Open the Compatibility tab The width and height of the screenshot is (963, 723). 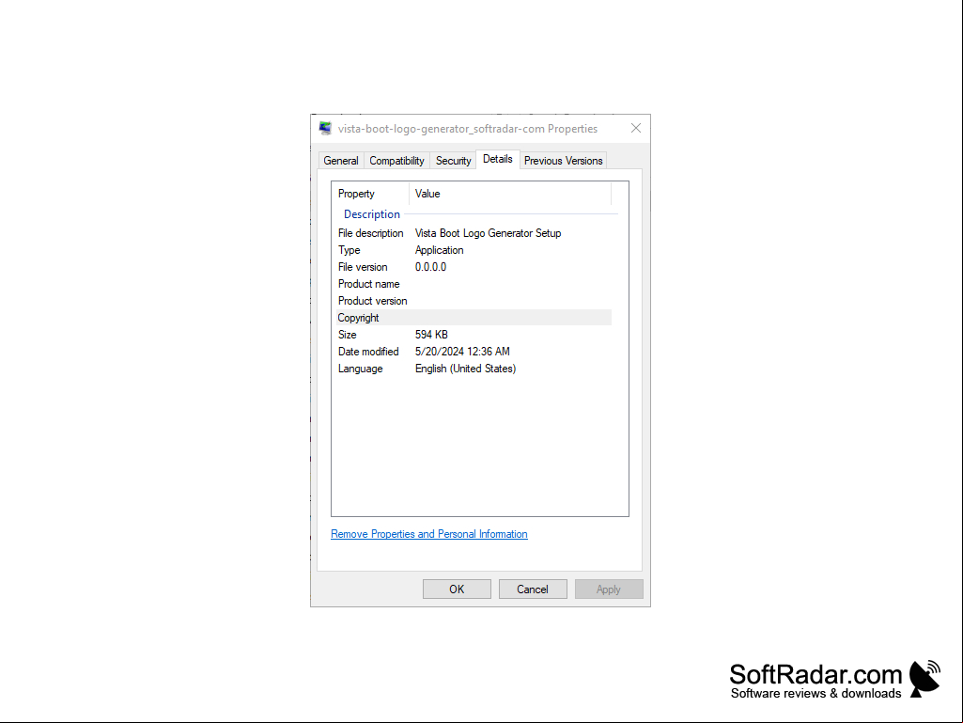(x=396, y=161)
